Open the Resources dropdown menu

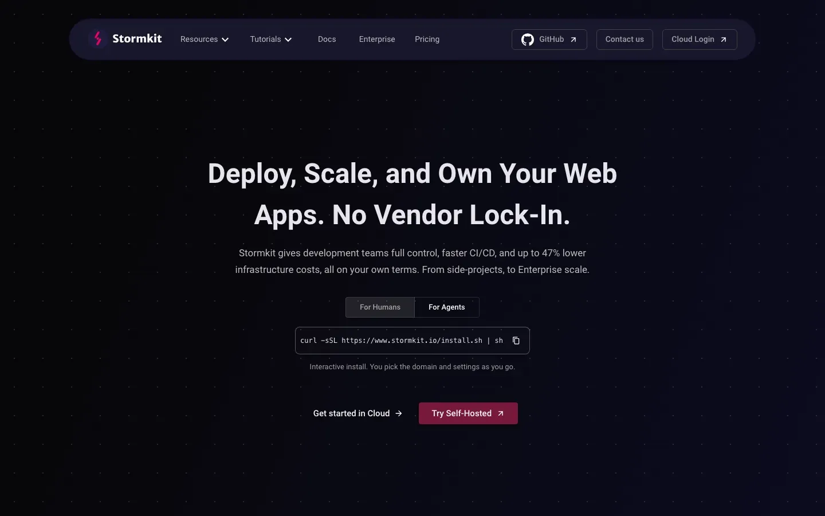[x=205, y=40]
